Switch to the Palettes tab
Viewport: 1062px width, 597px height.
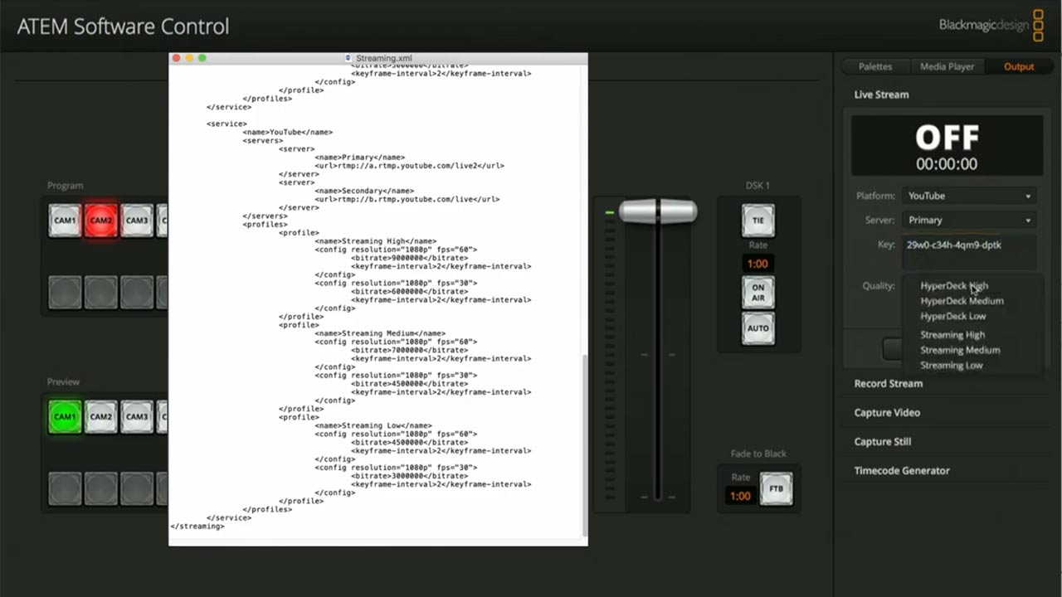click(875, 66)
